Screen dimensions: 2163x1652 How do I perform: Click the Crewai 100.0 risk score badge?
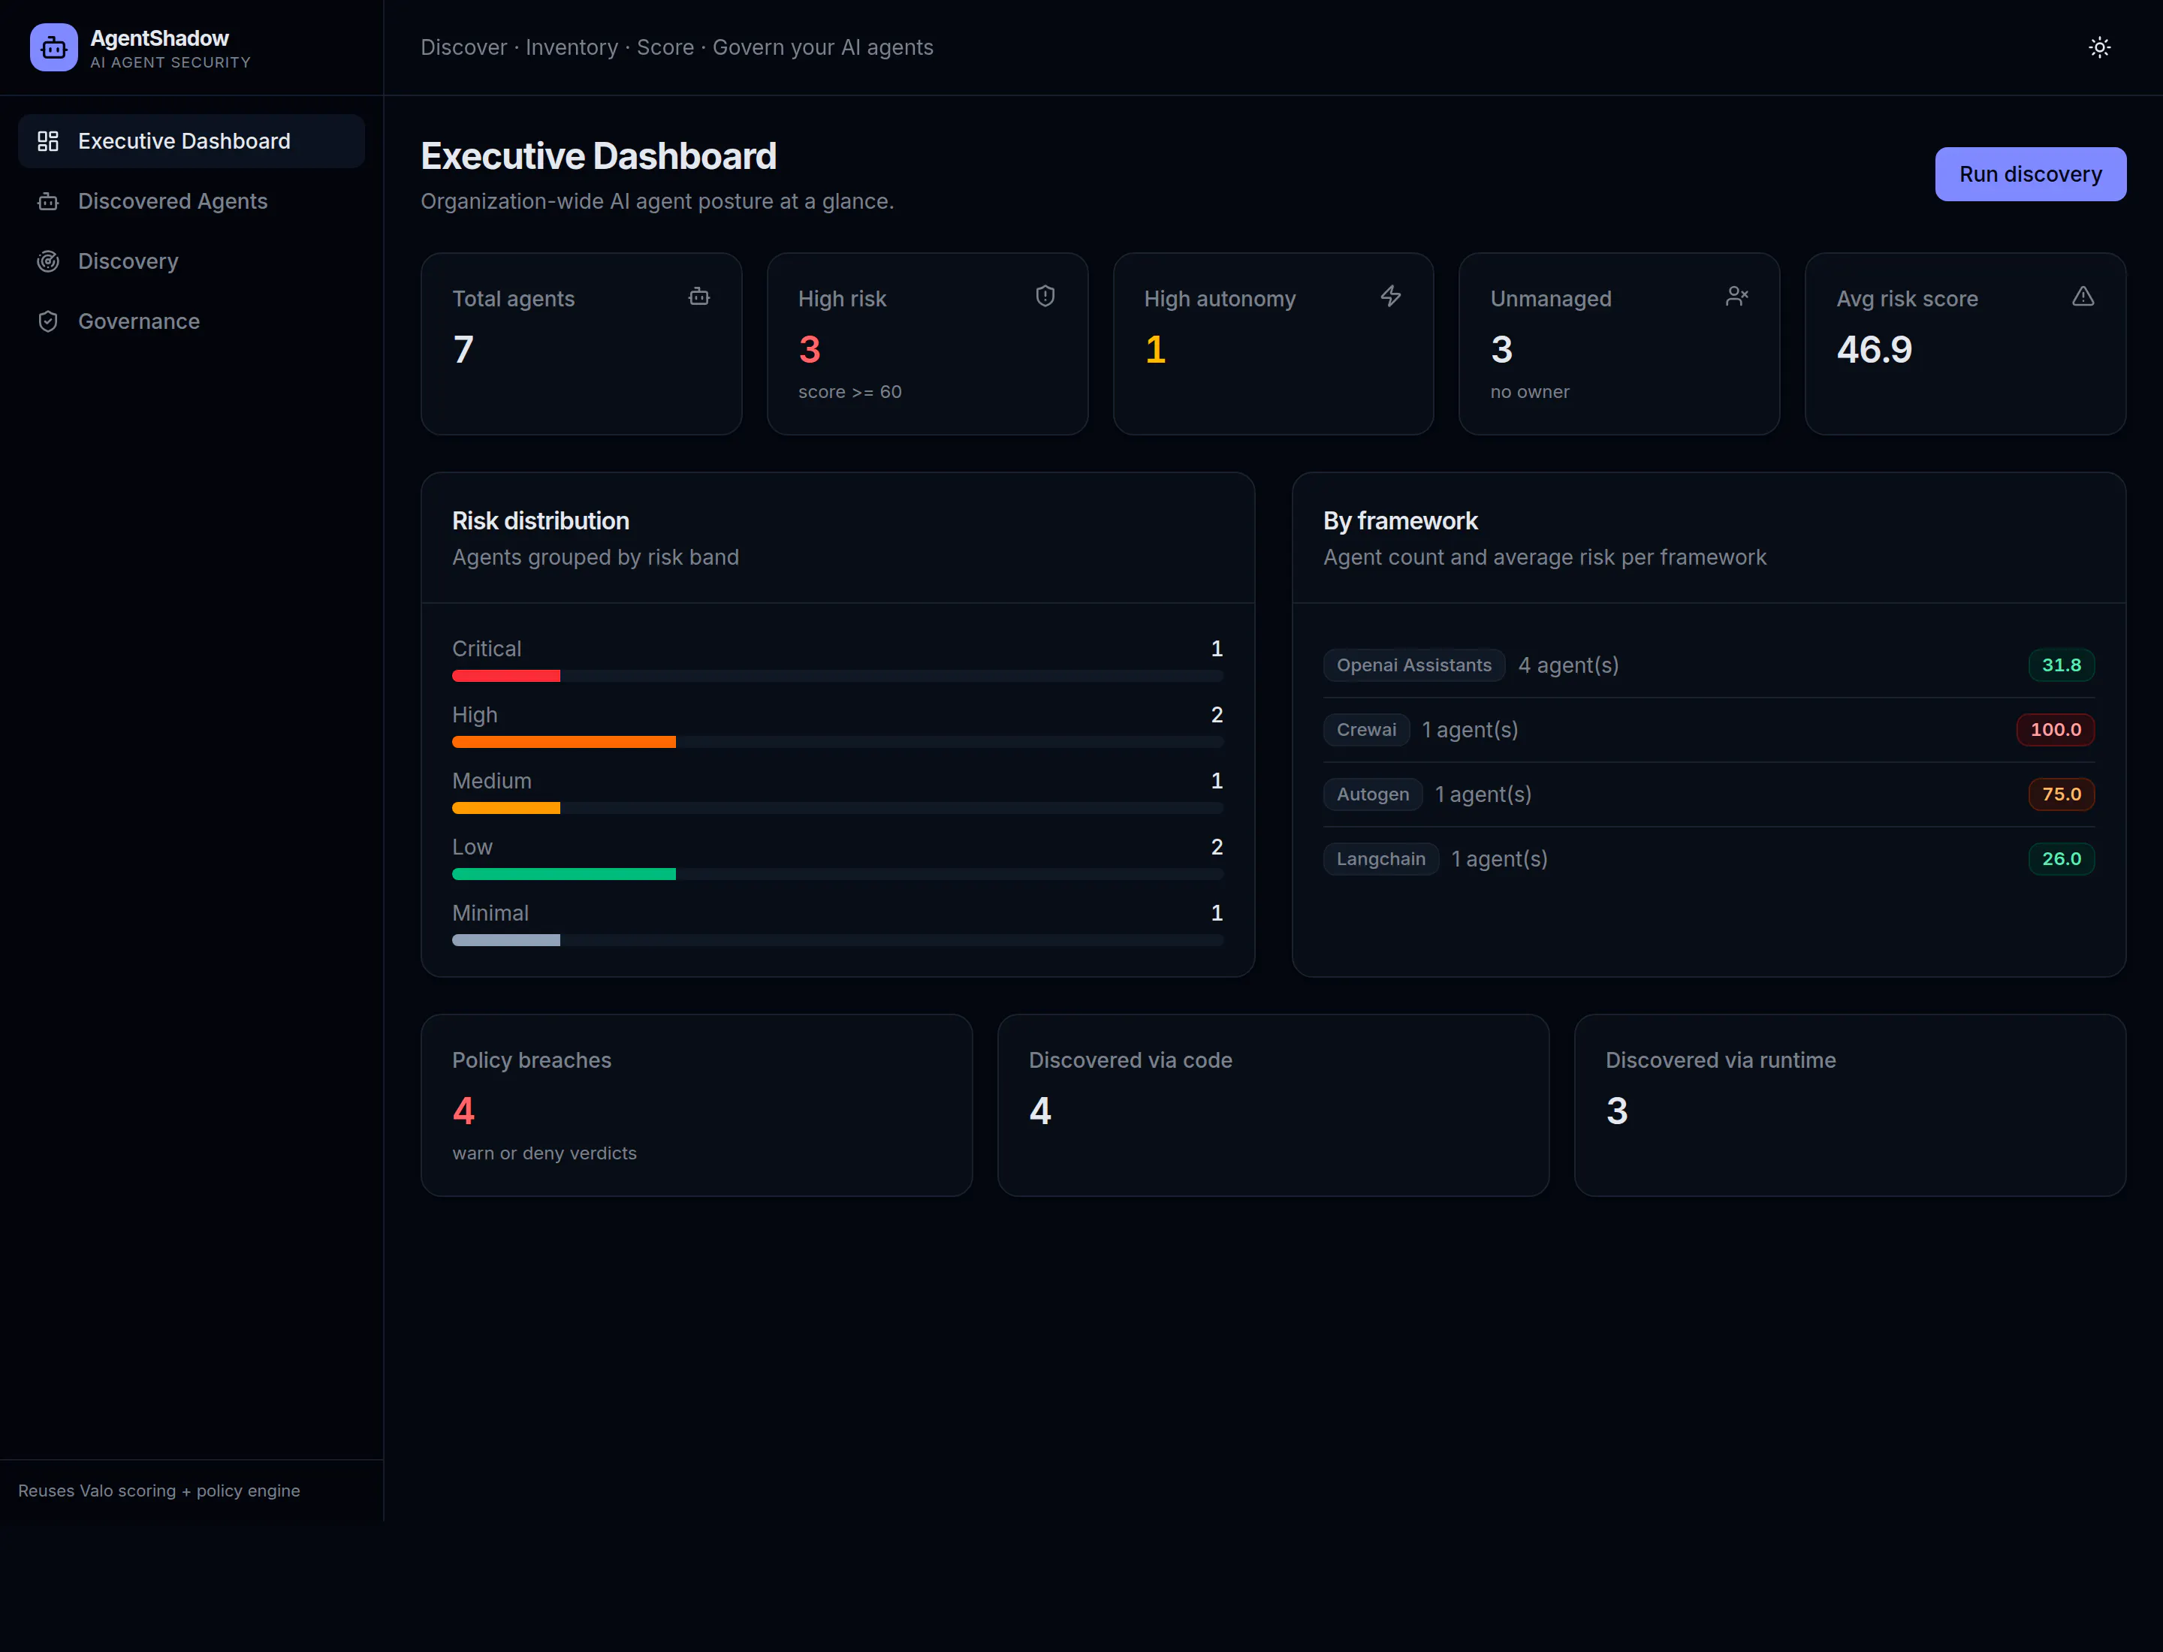point(2055,730)
